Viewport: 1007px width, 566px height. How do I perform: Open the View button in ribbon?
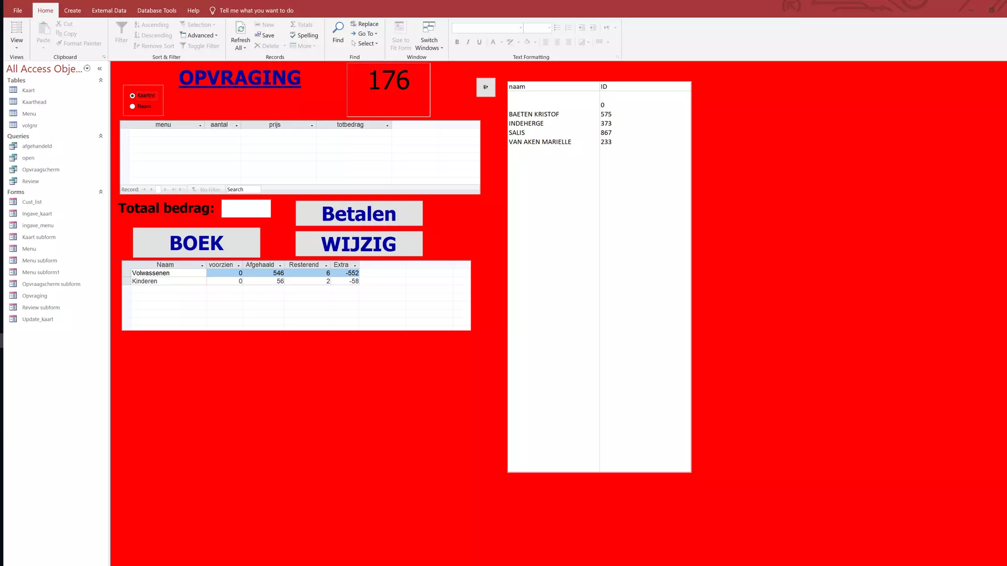(16, 34)
